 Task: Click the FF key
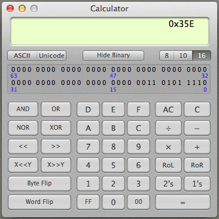pos(88,202)
